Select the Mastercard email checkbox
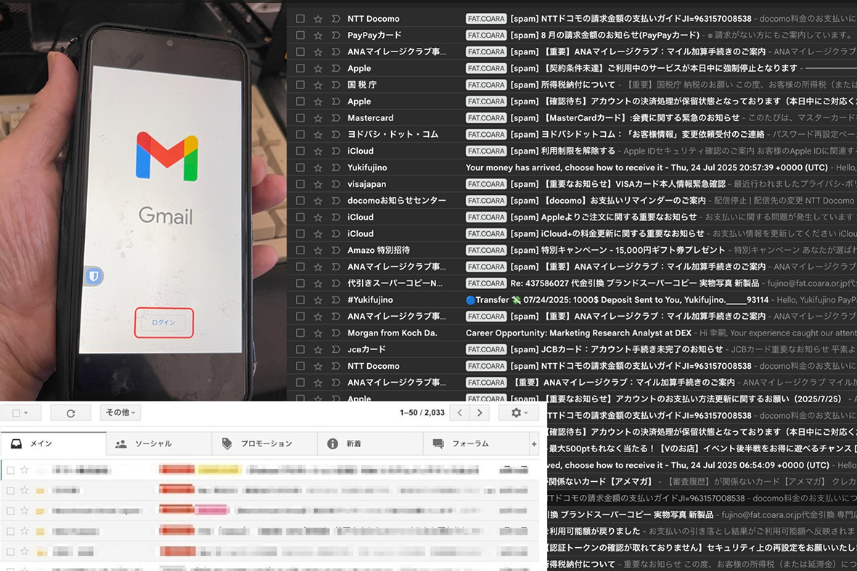This screenshot has height=571, width=857. tap(300, 118)
